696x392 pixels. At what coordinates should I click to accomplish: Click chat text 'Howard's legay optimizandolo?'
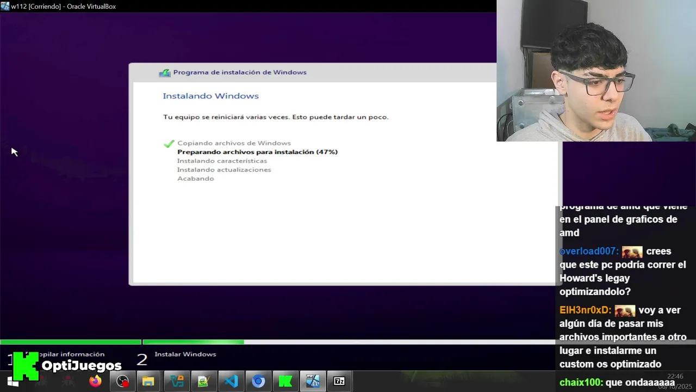(x=595, y=285)
